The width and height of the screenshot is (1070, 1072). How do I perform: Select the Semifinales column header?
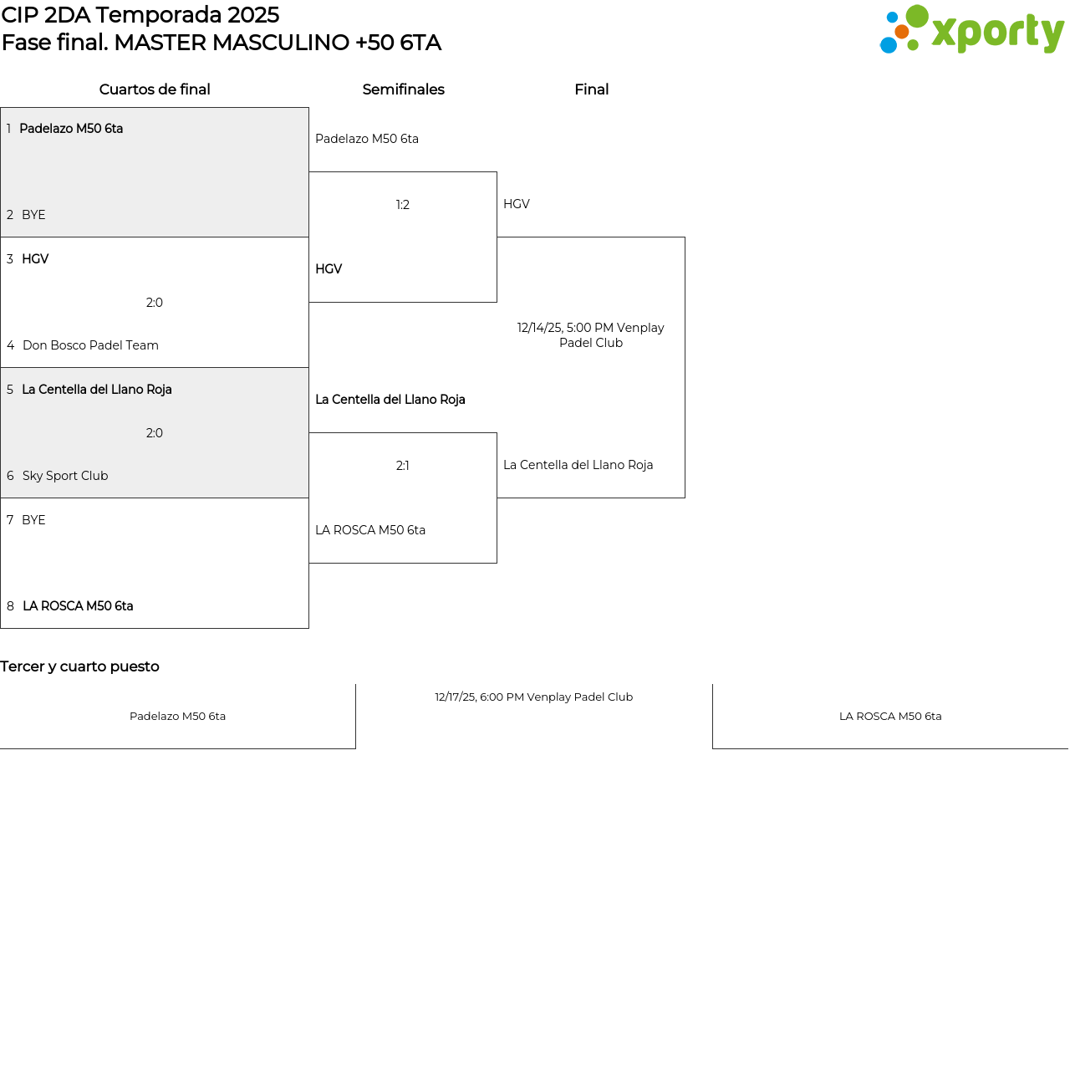coord(403,89)
